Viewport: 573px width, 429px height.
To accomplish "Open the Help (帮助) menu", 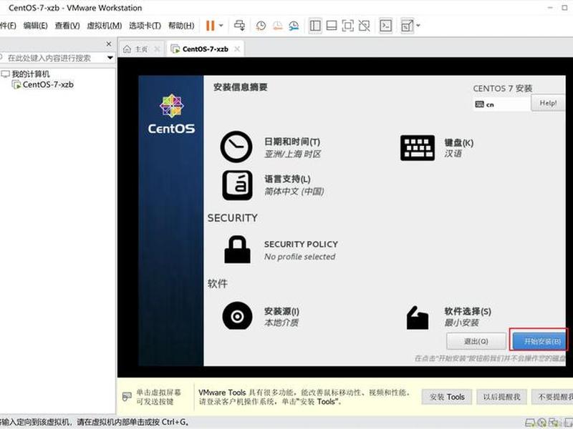I will click(x=181, y=26).
